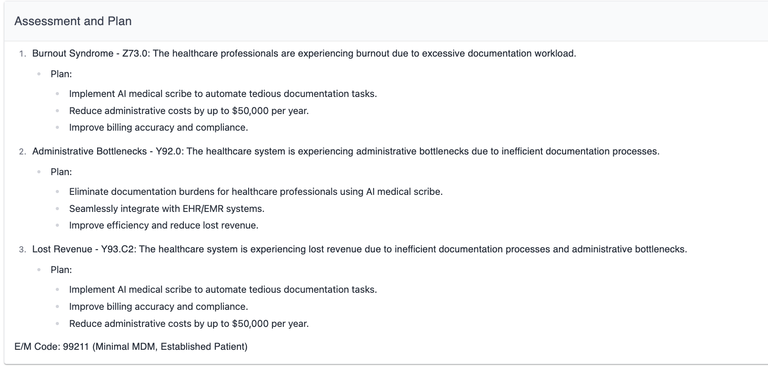Click 'Implement AI medical scribe' under Burnout Syndrome
The width and height of the screenshot is (768, 370).
tap(223, 94)
